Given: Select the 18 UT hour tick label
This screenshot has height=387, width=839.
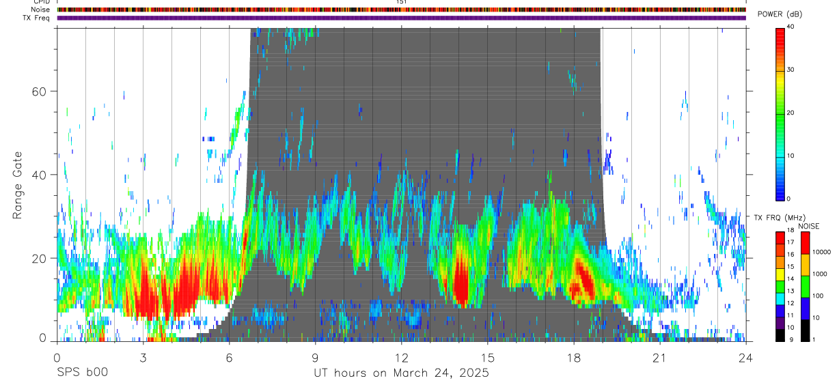Looking at the screenshot, I should 574,358.
